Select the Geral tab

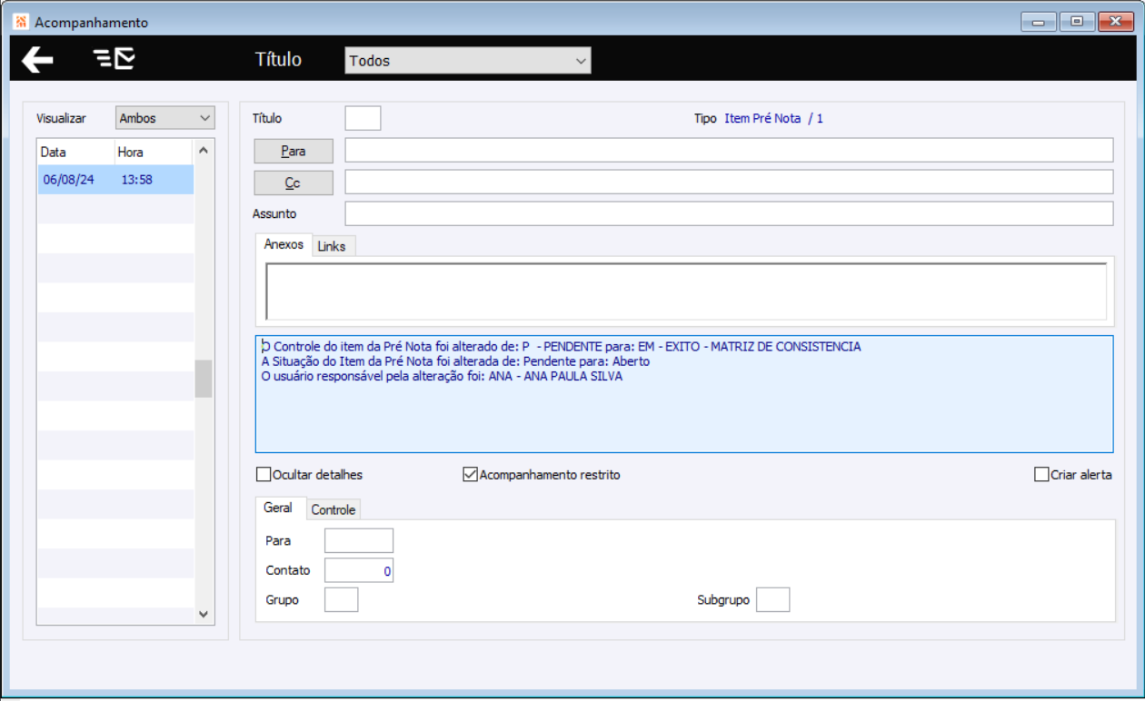point(278,508)
